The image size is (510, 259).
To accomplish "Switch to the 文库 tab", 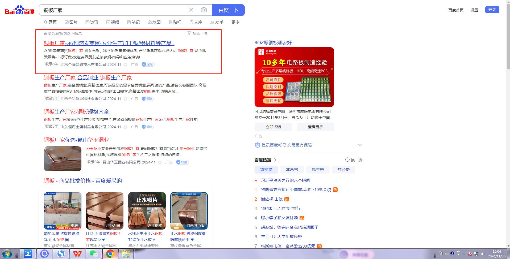I will click(x=196, y=22).
